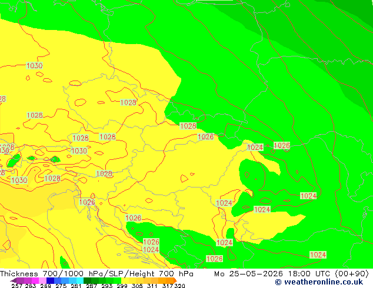Click the legend value 287

(x=92, y=286)
